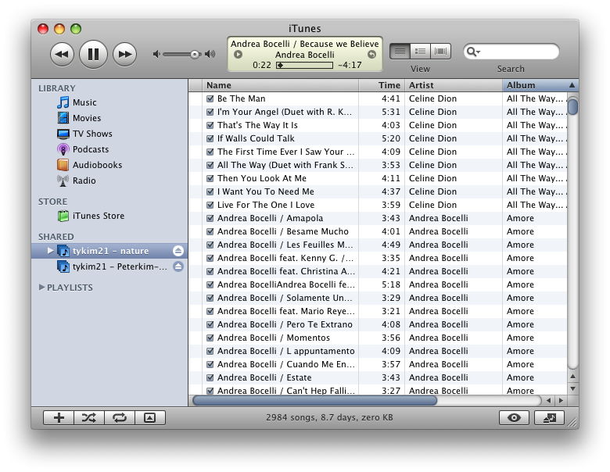
Task: Click inside the Search field
Action: pos(511,52)
